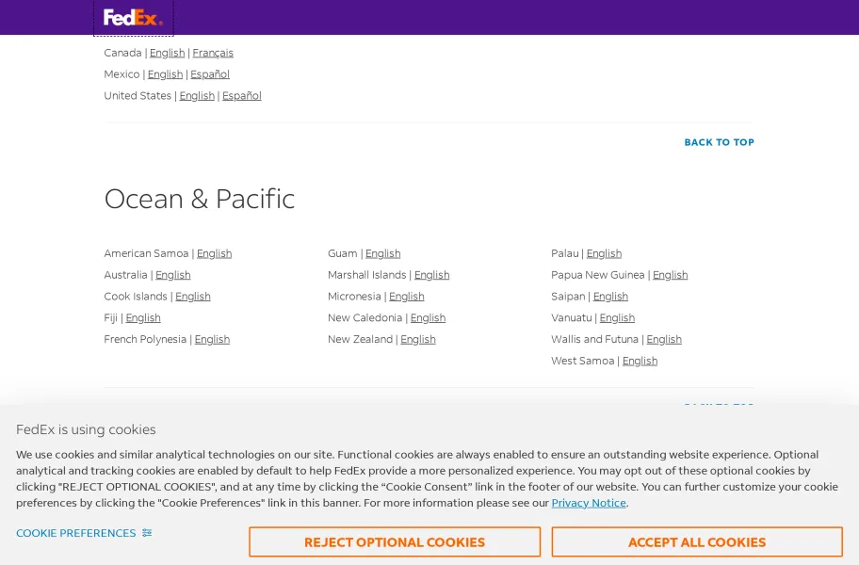
Task: Open French Polynesia English link
Action: tap(212, 339)
